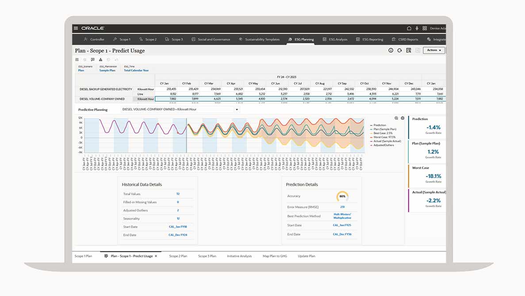Image resolution: width=525 pixels, height=296 pixels.
Task: Click the Home icon in header
Action: point(409,28)
